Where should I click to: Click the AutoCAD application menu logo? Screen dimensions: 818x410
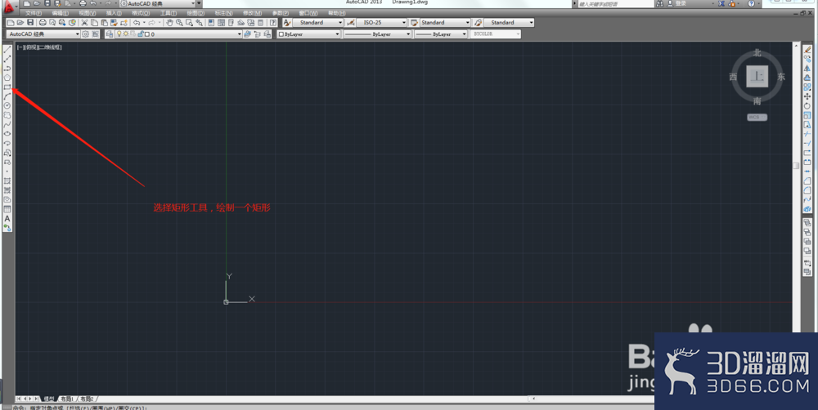(x=9, y=5)
